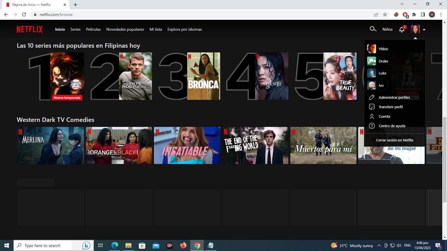447x251 pixels.
Task: Open the Mail app from taskbar
Action: pyautogui.click(x=156, y=245)
